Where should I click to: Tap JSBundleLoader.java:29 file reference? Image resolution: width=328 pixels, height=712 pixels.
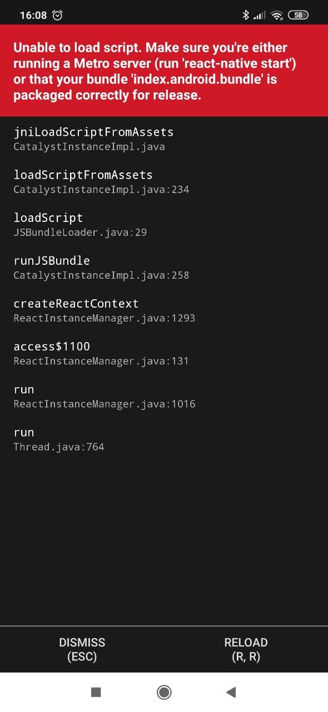(80, 233)
